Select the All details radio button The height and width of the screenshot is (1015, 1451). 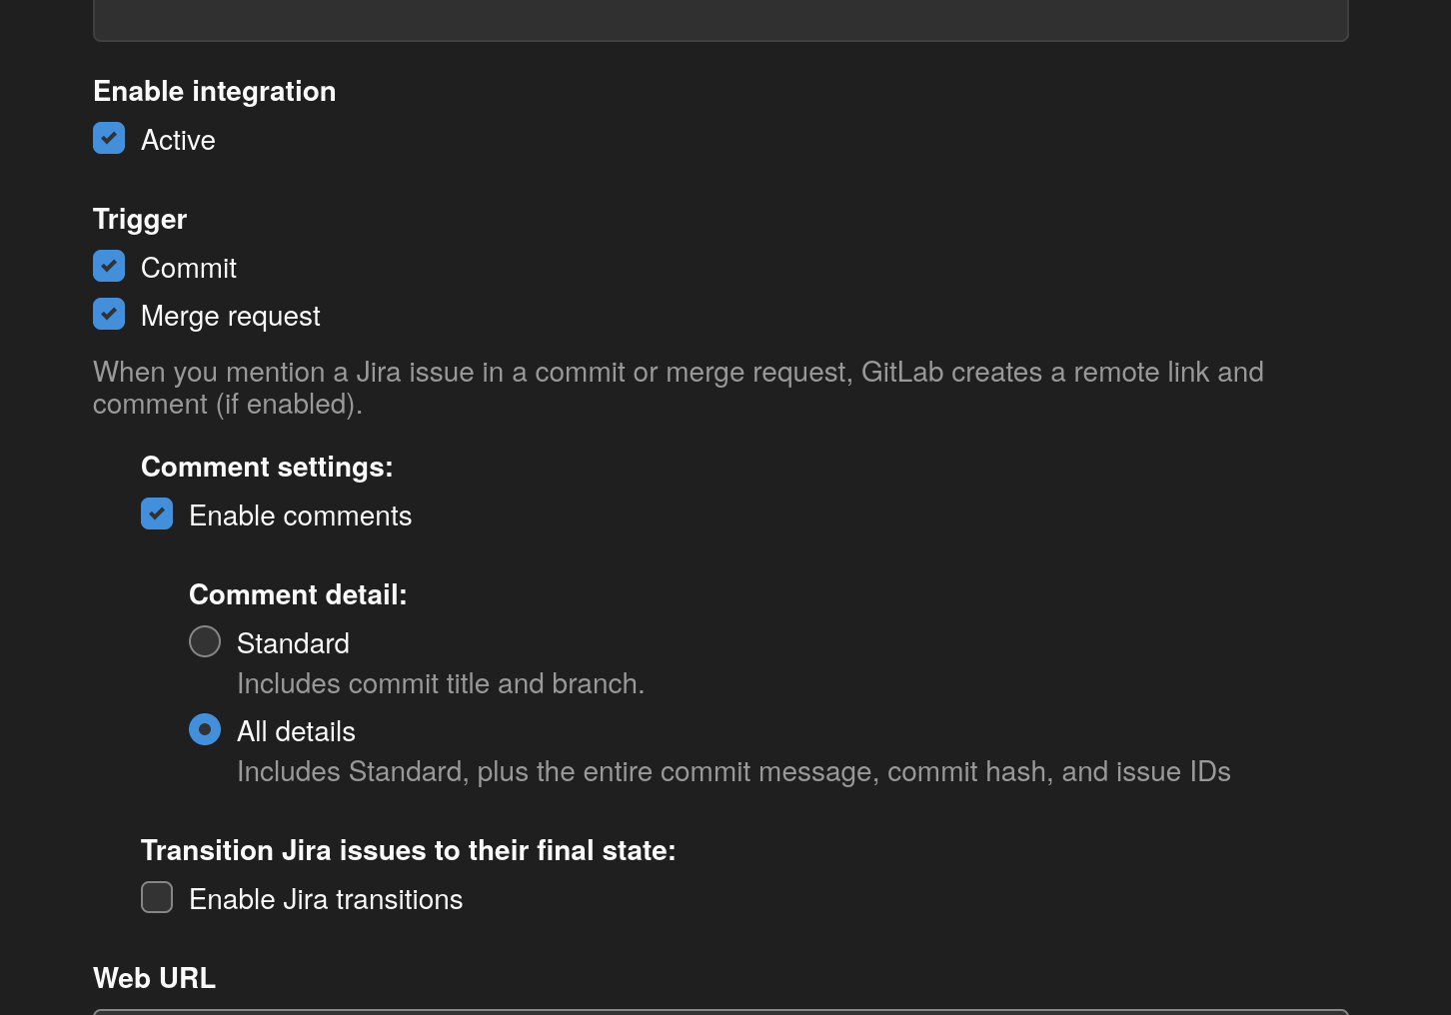tap(205, 729)
